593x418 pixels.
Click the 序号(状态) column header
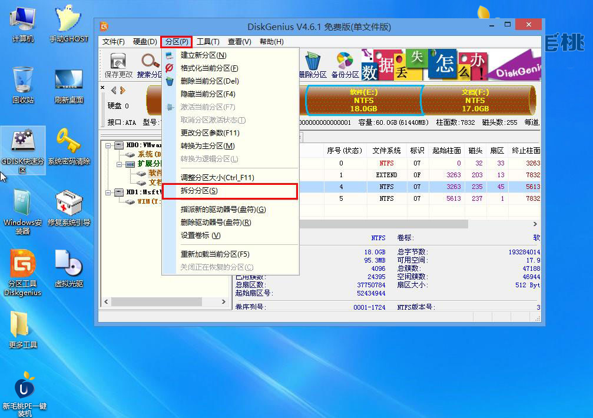(x=344, y=150)
